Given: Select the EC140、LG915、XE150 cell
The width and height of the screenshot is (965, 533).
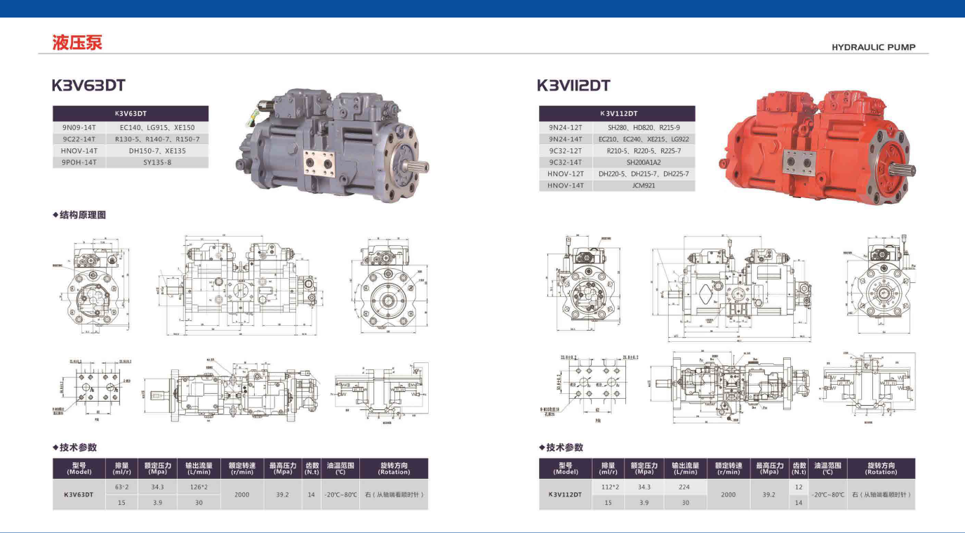Looking at the screenshot, I should coord(157,128).
